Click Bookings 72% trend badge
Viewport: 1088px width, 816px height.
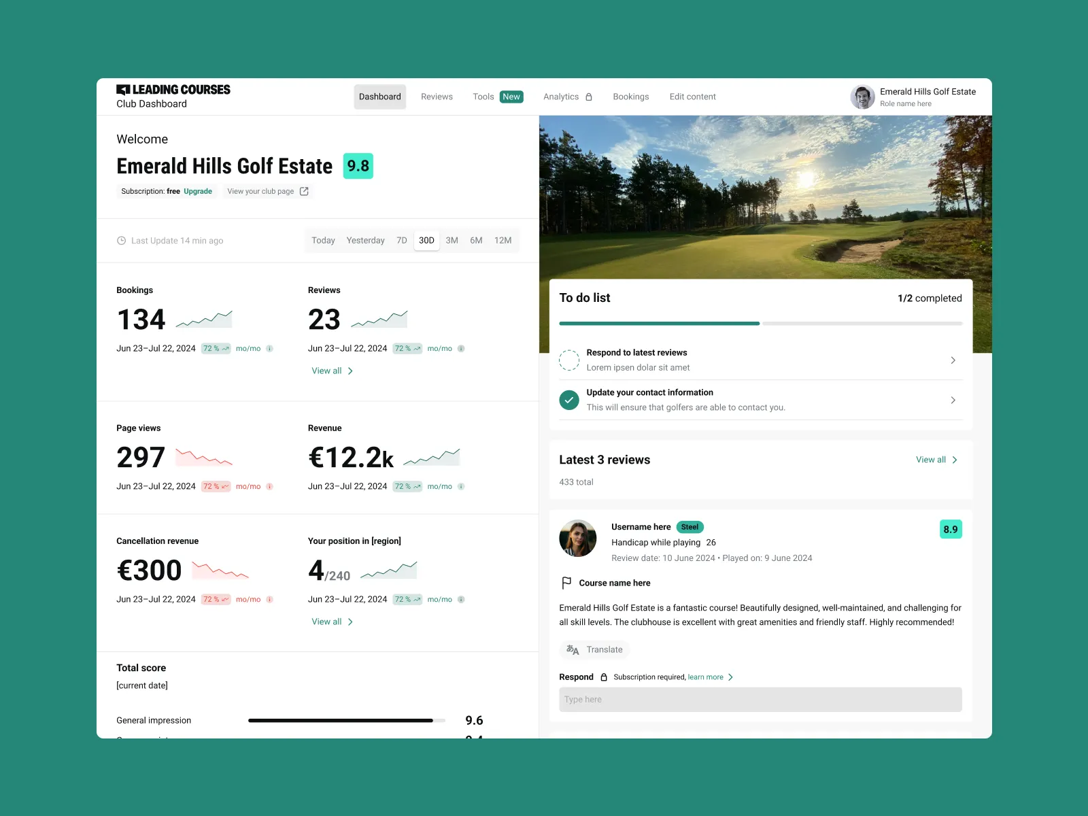tap(216, 348)
